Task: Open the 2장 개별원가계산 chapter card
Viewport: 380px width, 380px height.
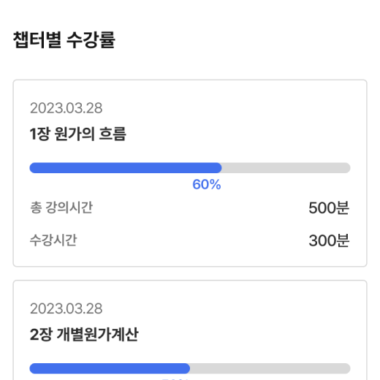Action: click(190, 330)
